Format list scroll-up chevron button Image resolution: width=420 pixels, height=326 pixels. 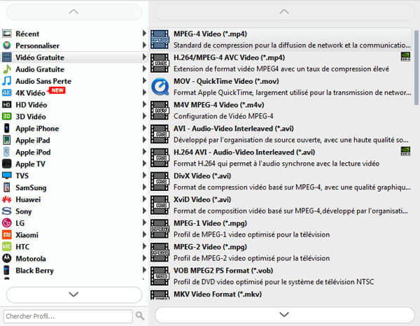point(284,12)
